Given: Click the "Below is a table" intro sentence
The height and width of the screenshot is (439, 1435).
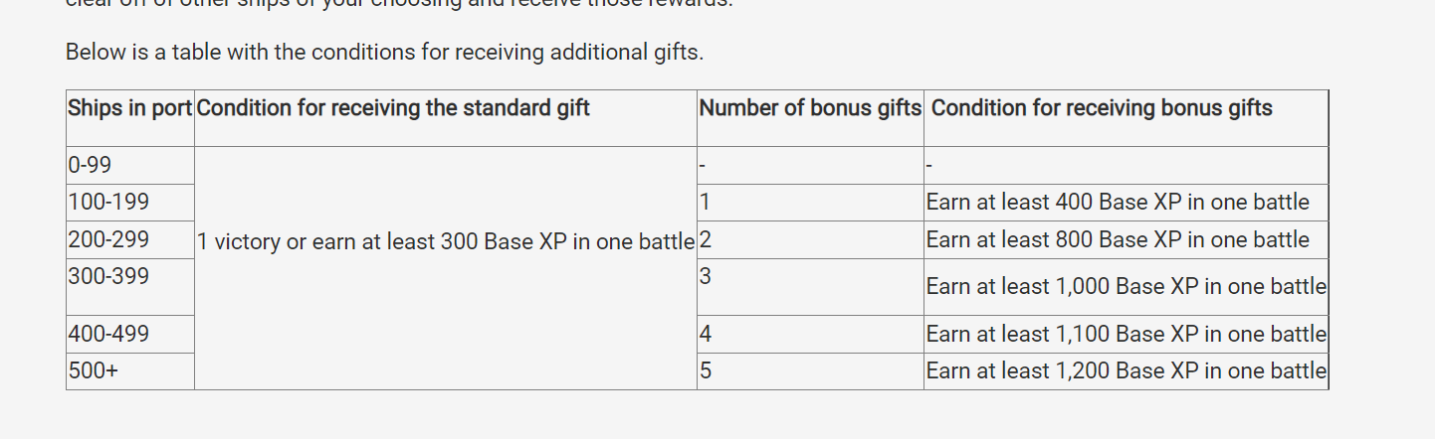Looking at the screenshot, I should pos(384,52).
